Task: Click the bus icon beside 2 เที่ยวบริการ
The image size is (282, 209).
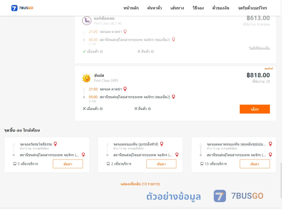Action: pos(108,164)
